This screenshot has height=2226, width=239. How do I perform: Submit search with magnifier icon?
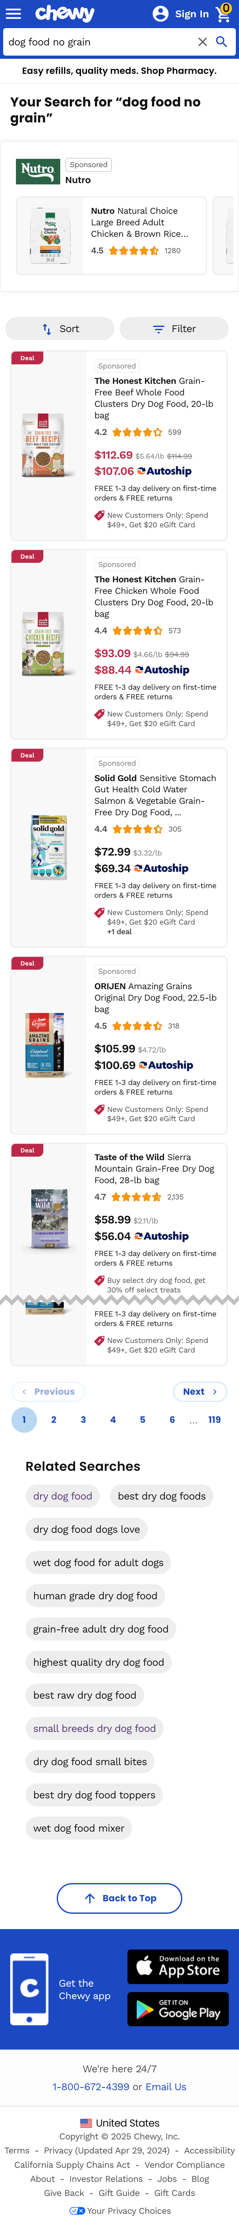(222, 42)
